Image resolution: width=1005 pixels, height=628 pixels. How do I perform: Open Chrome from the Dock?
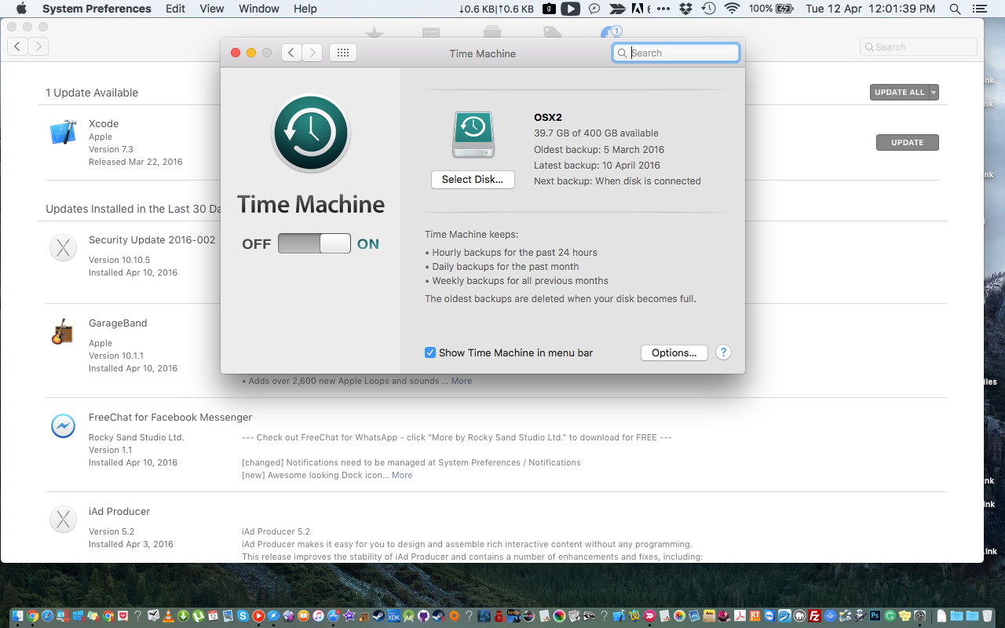click(32, 616)
